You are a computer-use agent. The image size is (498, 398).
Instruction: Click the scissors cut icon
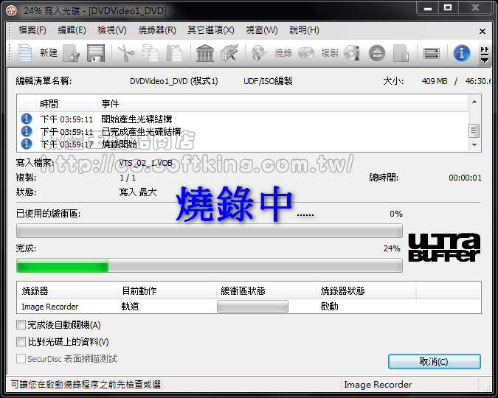tap(126, 53)
